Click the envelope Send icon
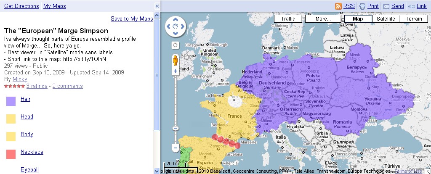The image size is (431, 174). click(386, 6)
